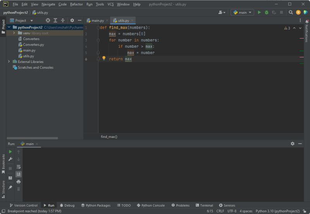Open Run panel gear settings
The width and height of the screenshot is (310, 214).
pyautogui.click(x=293, y=144)
